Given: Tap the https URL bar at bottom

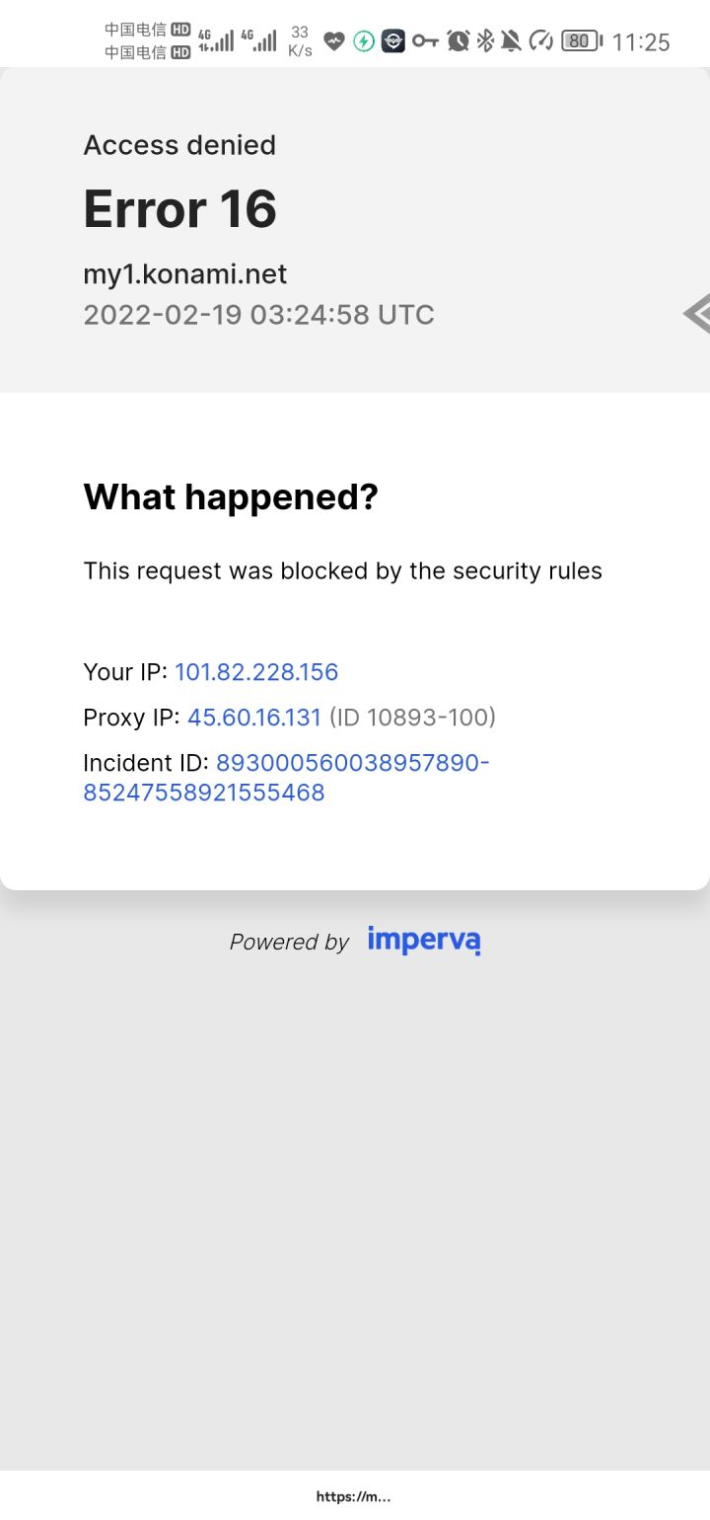Looking at the screenshot, I should click(x=354, y=1496).
